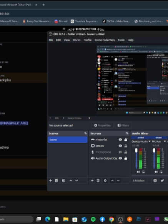Show the microphone source eye icon

tap(120, 152)
